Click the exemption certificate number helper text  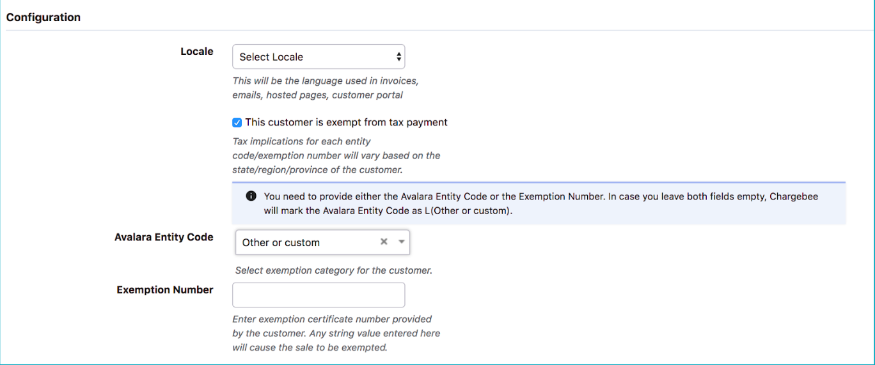[336, 333]
